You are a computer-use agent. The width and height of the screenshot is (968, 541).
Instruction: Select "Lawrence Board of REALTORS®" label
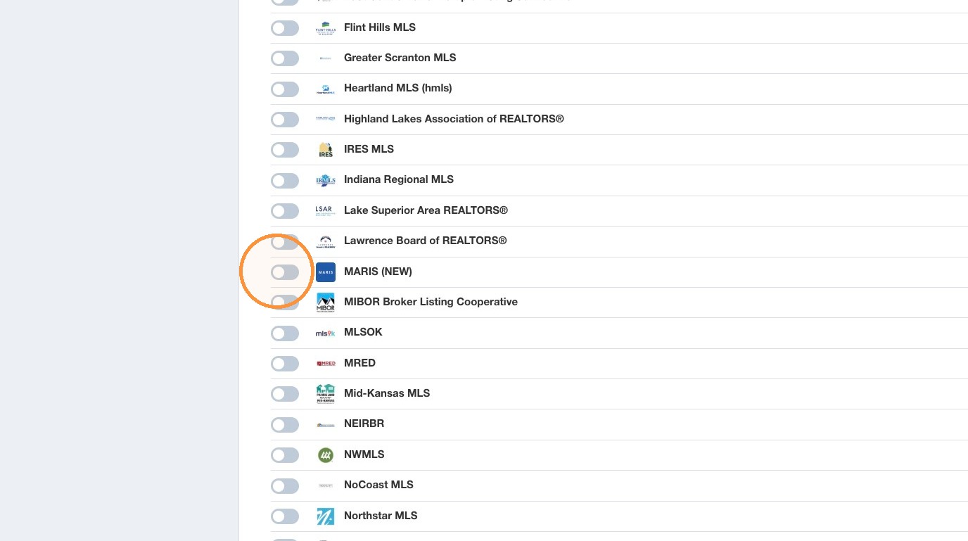coord(426,241)
